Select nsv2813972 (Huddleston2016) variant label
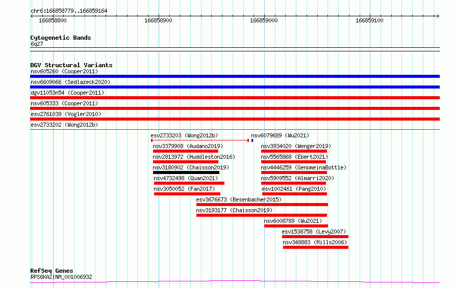The height and width of the screenshot is (288, 454). tap(194, 157)
